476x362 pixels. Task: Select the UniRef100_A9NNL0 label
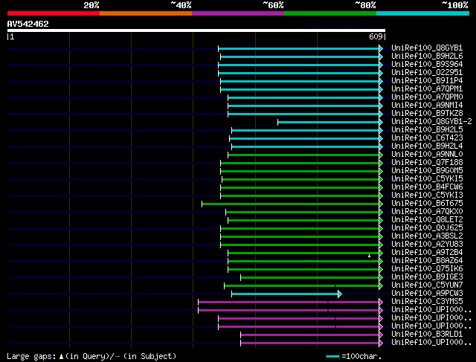point(427,155)
